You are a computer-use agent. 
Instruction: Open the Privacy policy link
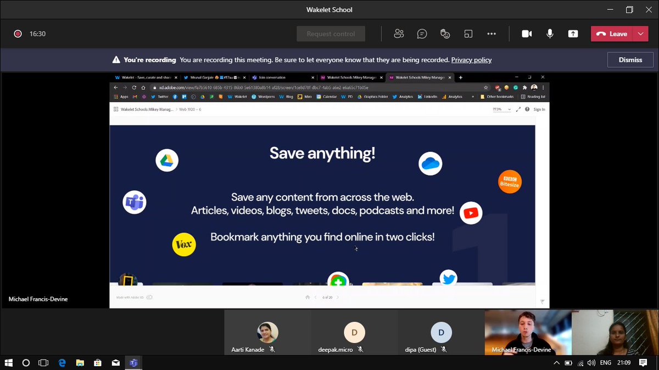tap(471, 60)
